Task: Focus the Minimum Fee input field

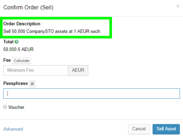Action: tap(36, 70)
